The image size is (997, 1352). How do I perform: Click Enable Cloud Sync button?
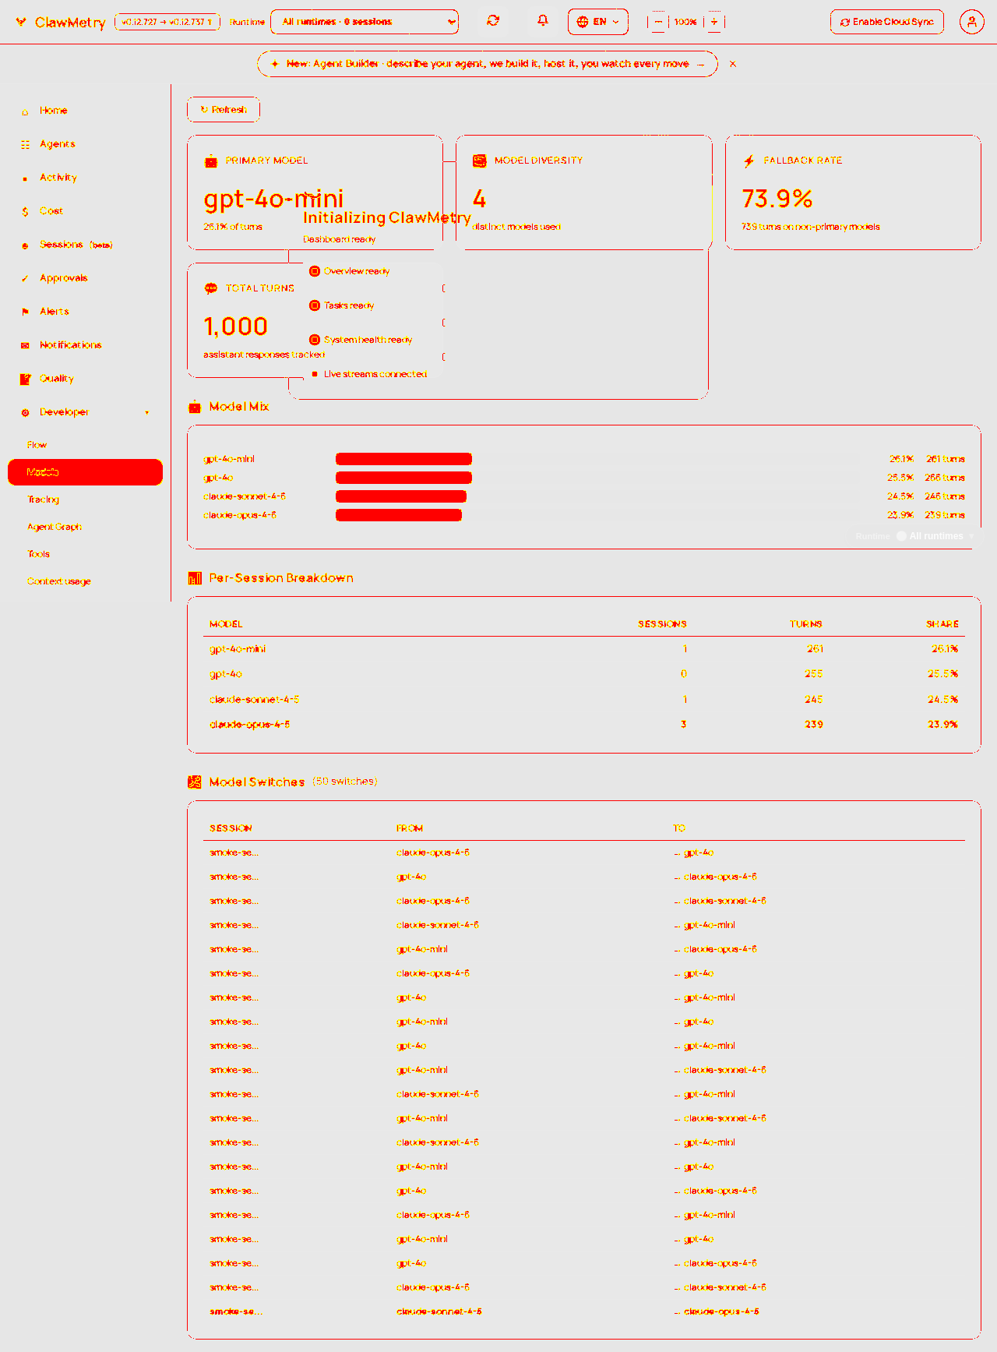tap(887, 22)
